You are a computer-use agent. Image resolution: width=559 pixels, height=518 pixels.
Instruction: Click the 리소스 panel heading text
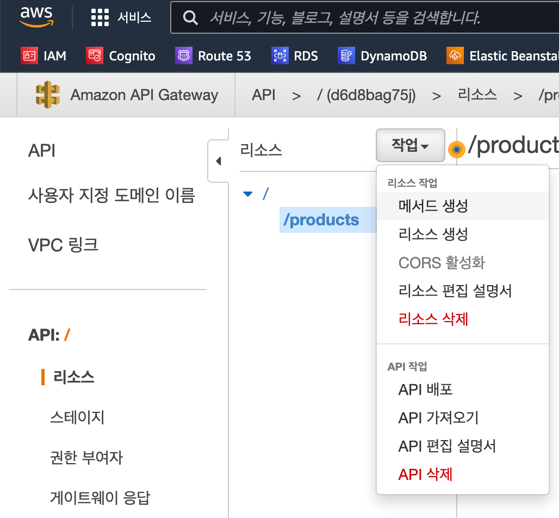[x=261, y=150]
